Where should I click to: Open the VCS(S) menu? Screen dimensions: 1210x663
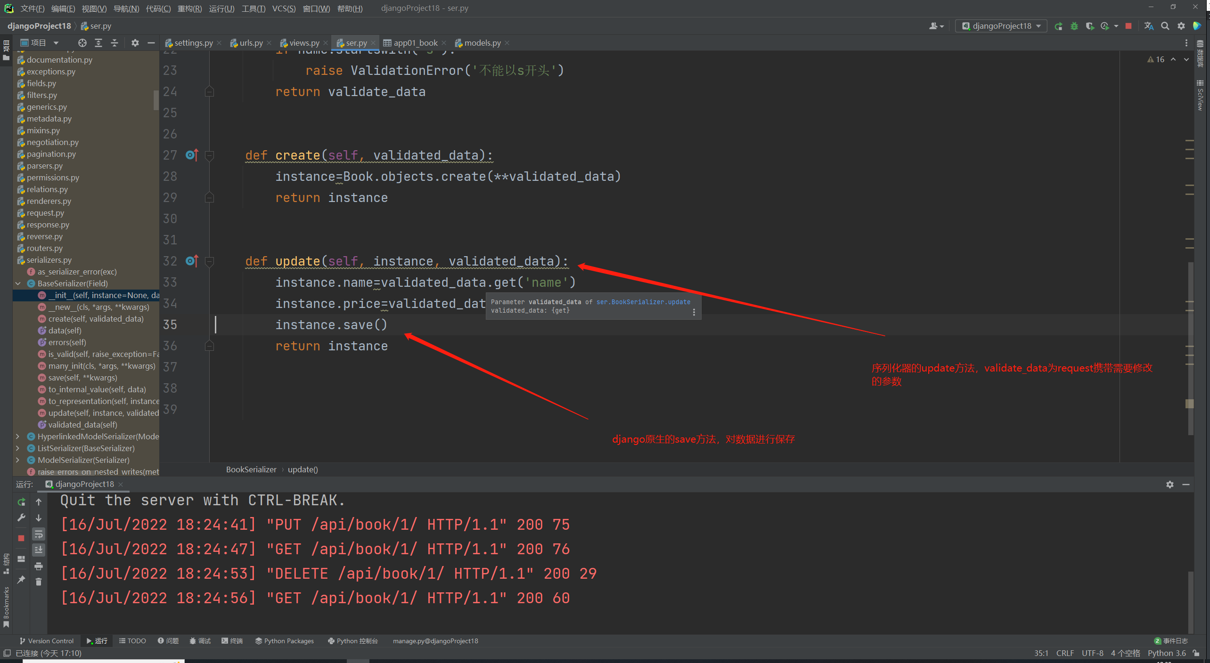click(284, 8)
